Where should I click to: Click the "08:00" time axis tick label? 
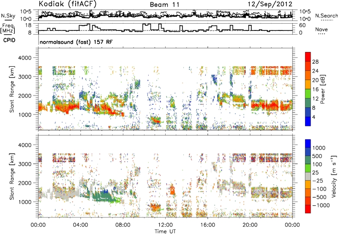pyautogui.click(x=123, y=225)
